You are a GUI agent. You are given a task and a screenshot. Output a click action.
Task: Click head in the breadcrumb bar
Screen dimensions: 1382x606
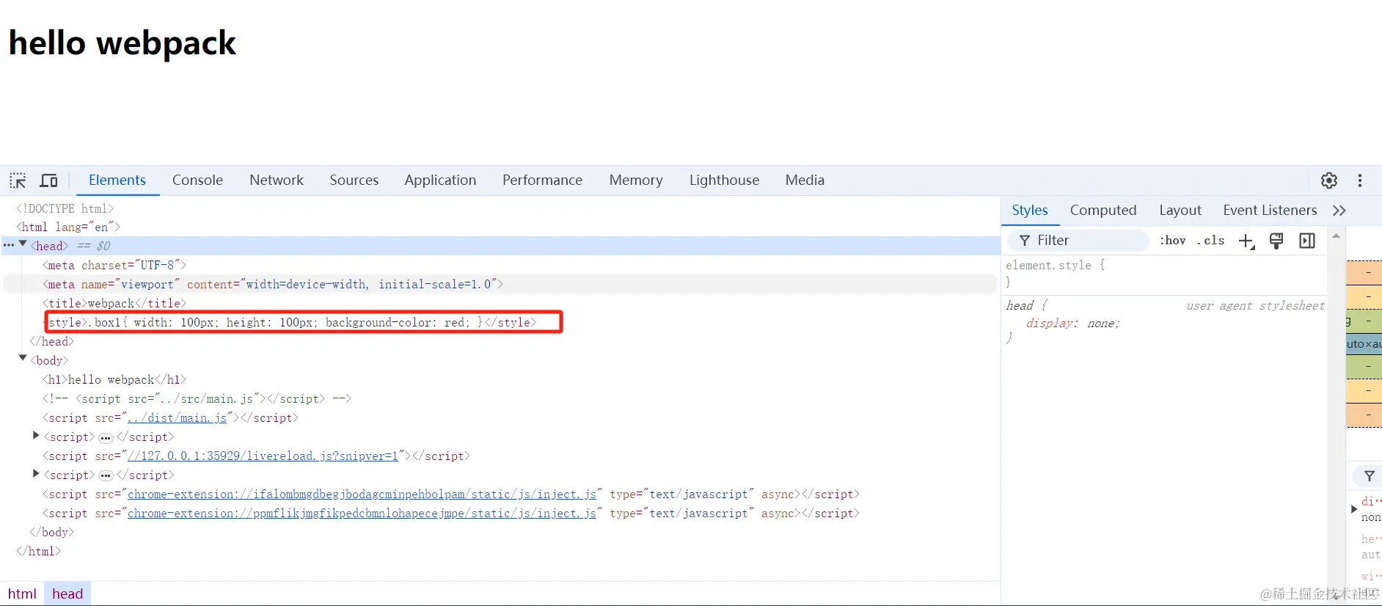67,594
